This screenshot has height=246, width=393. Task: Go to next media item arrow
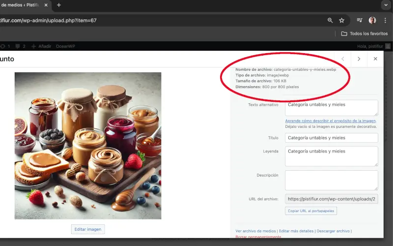pyautogui.click(x=359, y=59)
